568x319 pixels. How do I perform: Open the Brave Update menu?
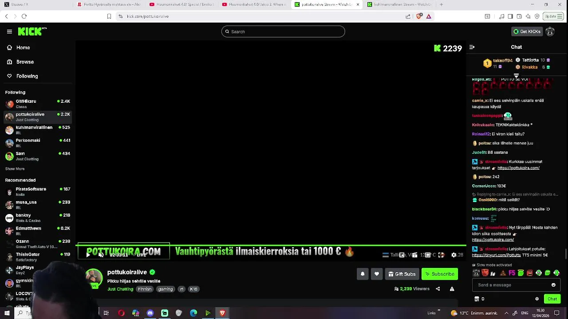tap(553, 16)
